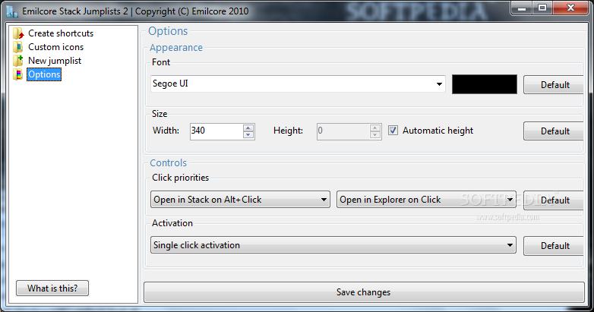
Task: Click the Height up spinner arrow
Action: 375,128
